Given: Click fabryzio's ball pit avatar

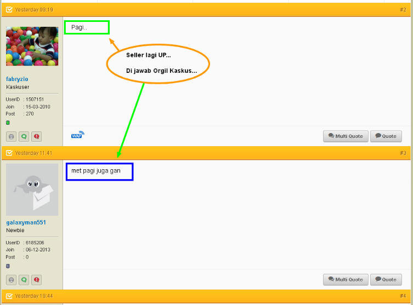Looking at the screenshot, I should (x=32, y=46).
